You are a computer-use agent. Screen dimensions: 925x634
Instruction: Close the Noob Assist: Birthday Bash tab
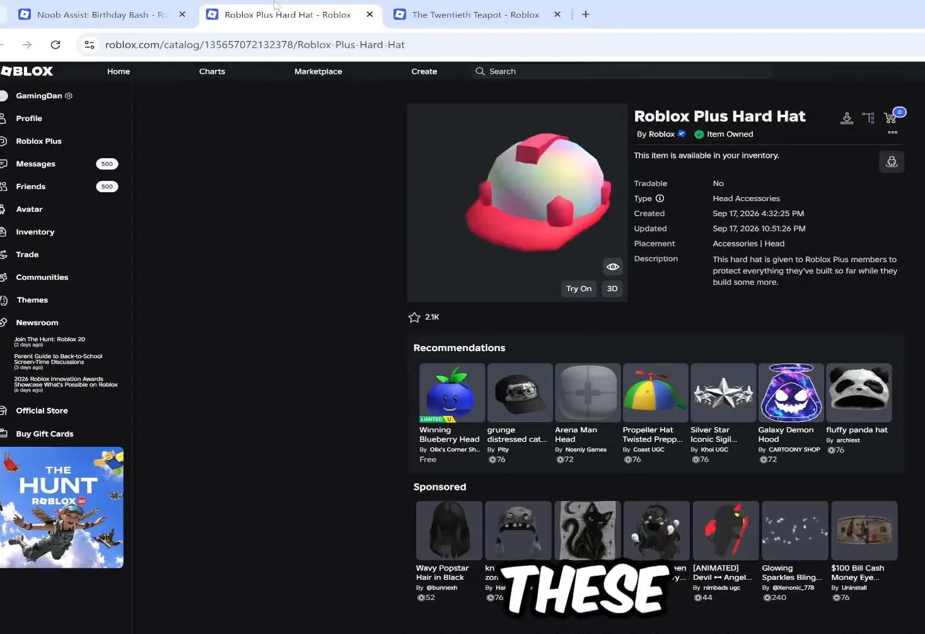pos(182,14)
